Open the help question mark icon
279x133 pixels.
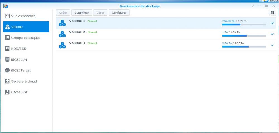[253, 6]
